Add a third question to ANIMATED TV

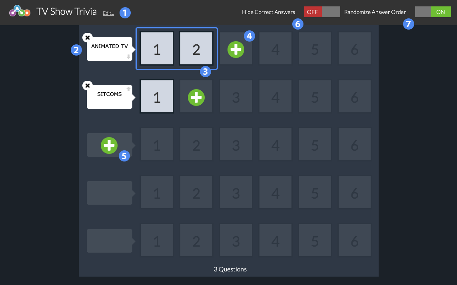[236, 49]
